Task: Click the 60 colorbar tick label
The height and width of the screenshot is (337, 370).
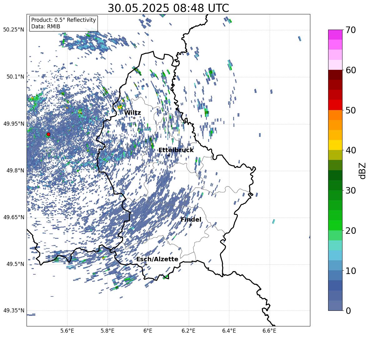Action: 351,70
